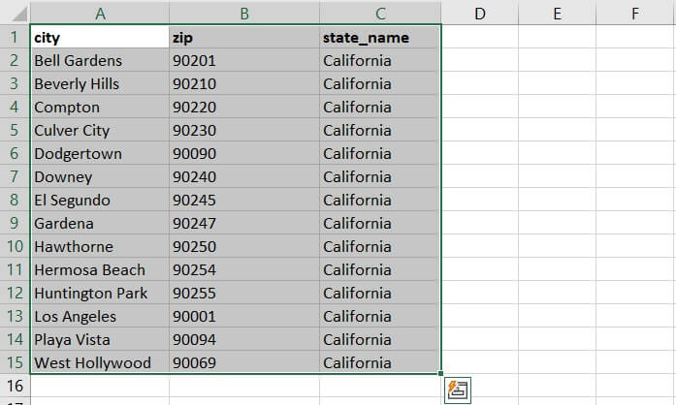Select California cell in Hawthorne row

380,246
